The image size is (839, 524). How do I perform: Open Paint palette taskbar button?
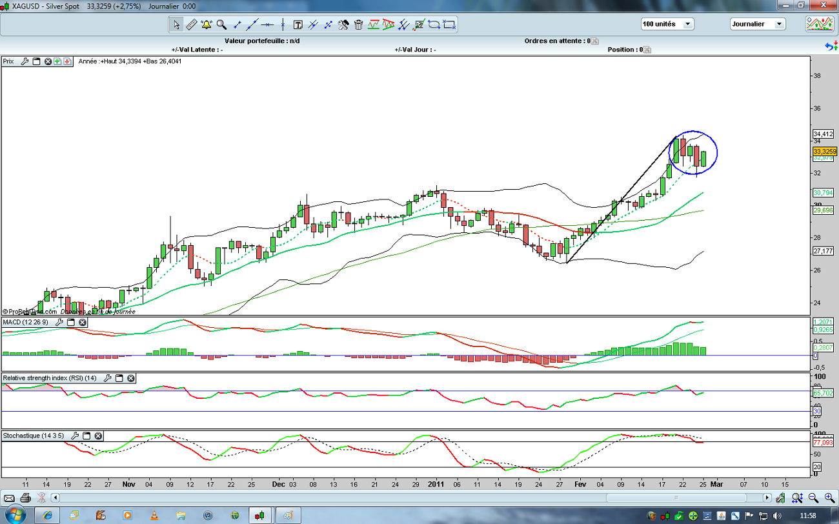(x=287, y=515)
